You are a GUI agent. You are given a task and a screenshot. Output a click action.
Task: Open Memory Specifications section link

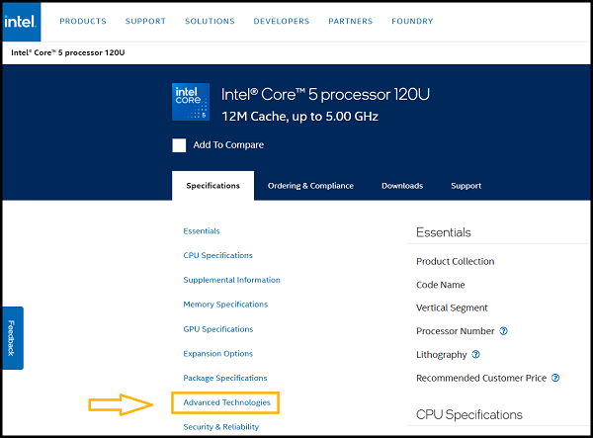pos(225,305)
